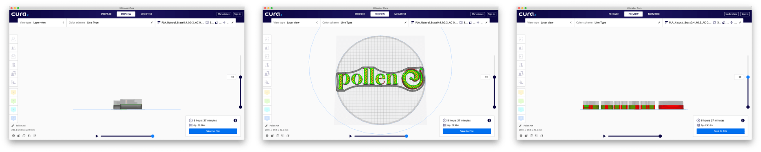
Task: Select Scale tool in right Cura window
Action: [x=521, y=48]
